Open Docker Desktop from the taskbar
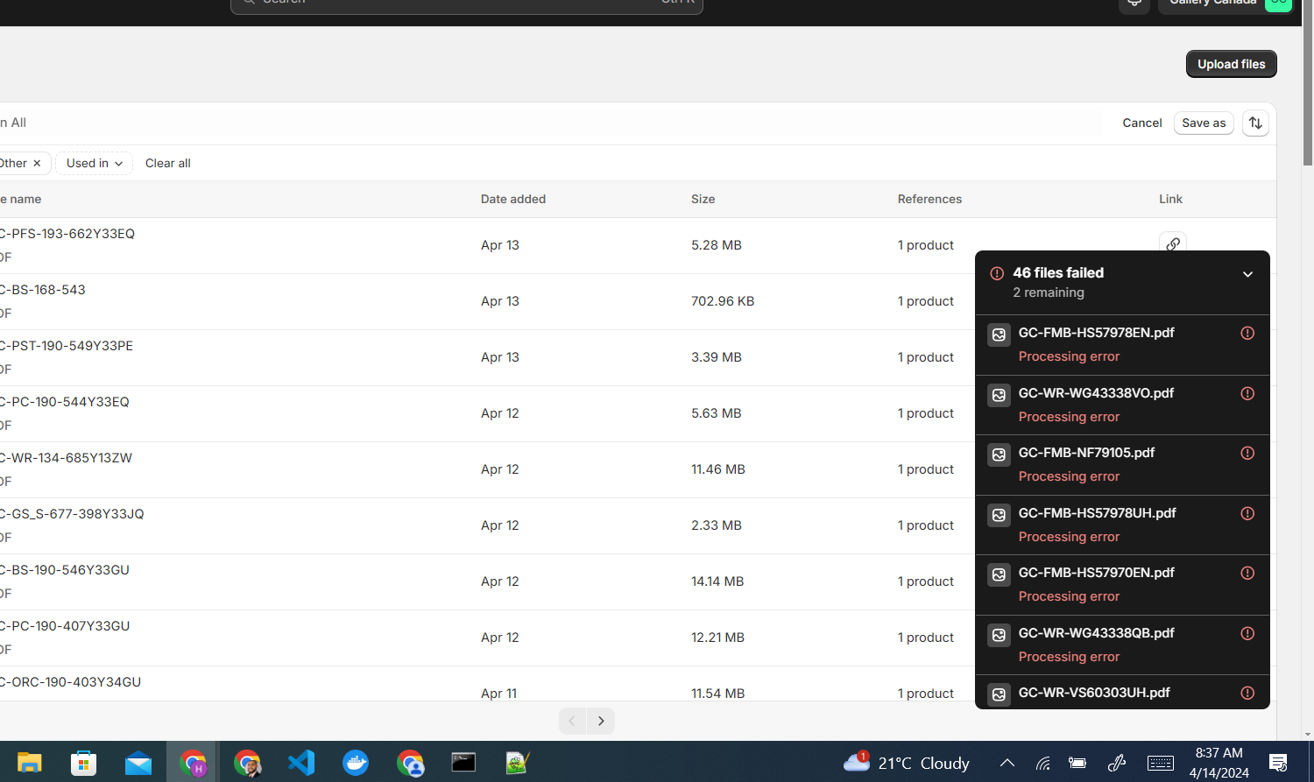The image size is (1314, 782). [356, 762]
